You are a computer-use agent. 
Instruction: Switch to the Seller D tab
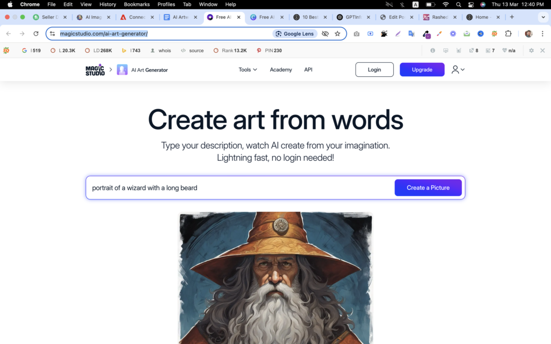pos(50,17)
